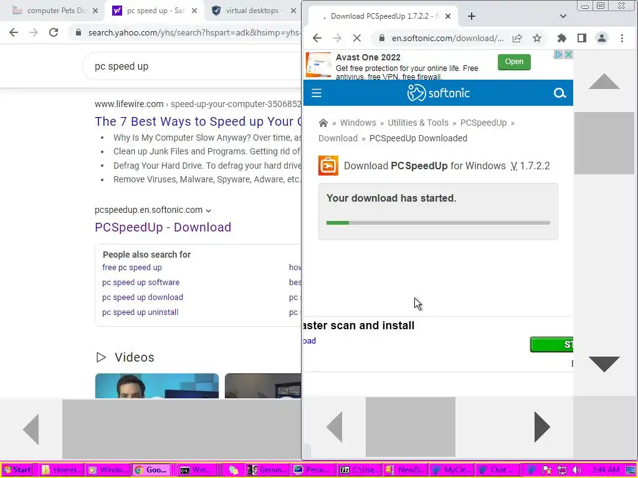Screen dimensions: 638x478
Task: Bookmark the Softonic page with star
Action: 537,38
